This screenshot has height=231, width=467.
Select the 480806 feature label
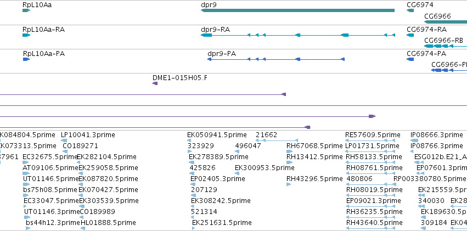tap(360, 179)
